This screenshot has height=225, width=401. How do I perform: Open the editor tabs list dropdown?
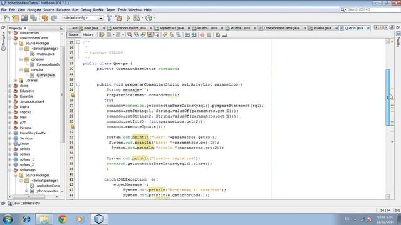[386, 27]
